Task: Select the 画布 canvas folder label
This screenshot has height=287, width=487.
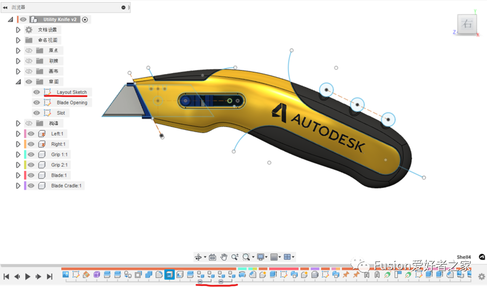Action: (x=53, y=71)
